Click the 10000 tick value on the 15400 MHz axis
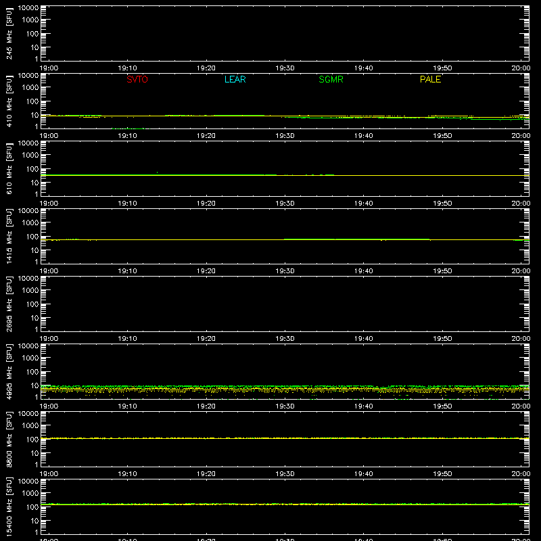 pos(28,481)
